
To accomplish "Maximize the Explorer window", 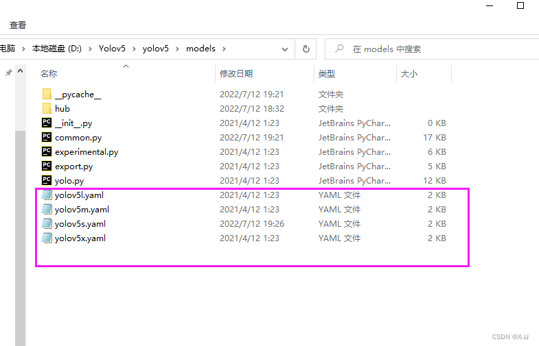I will tap(520, 5).
